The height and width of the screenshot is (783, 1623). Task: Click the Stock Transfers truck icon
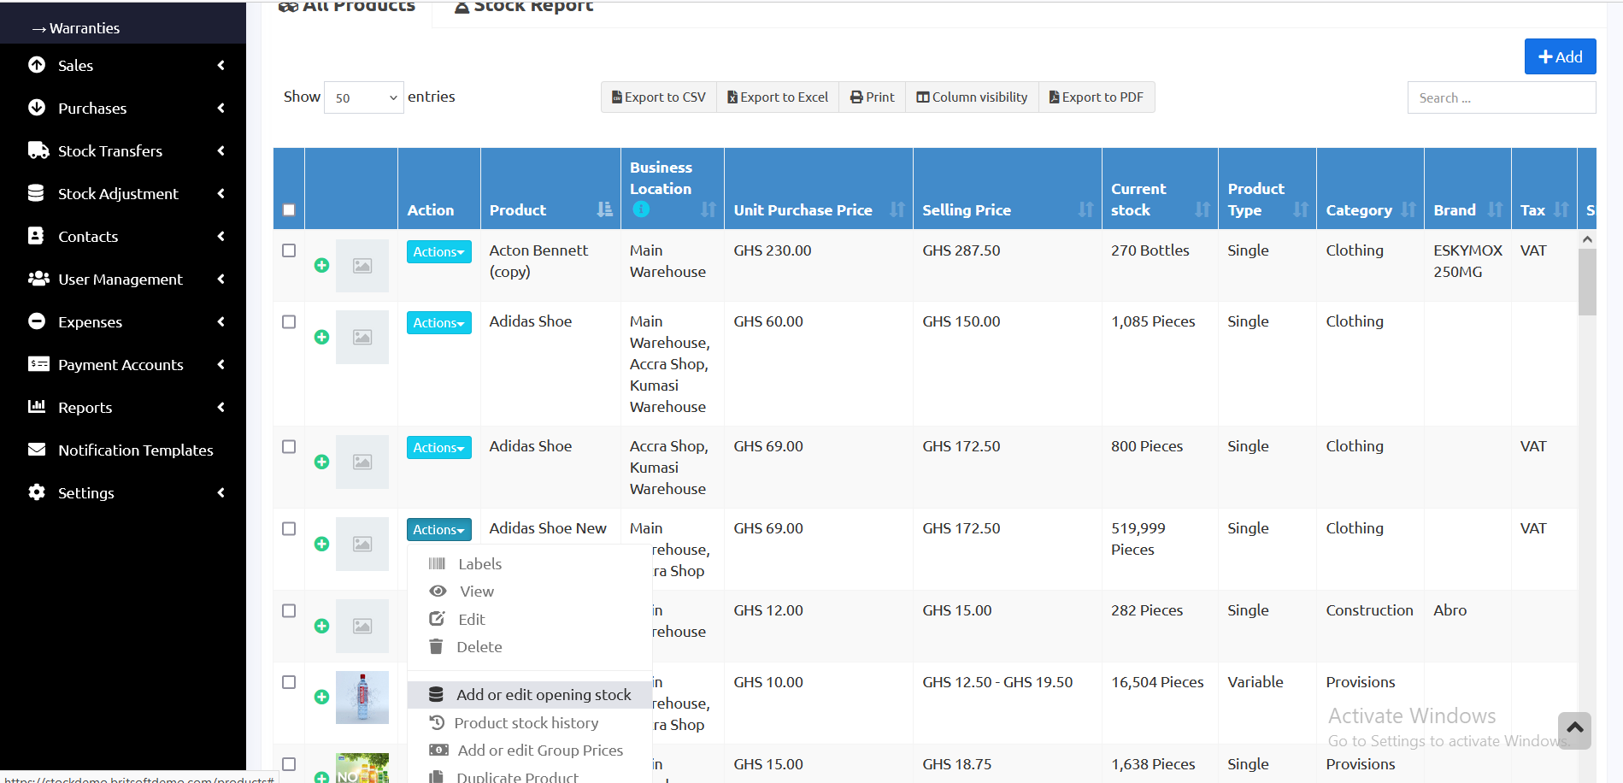click(38, 150)
